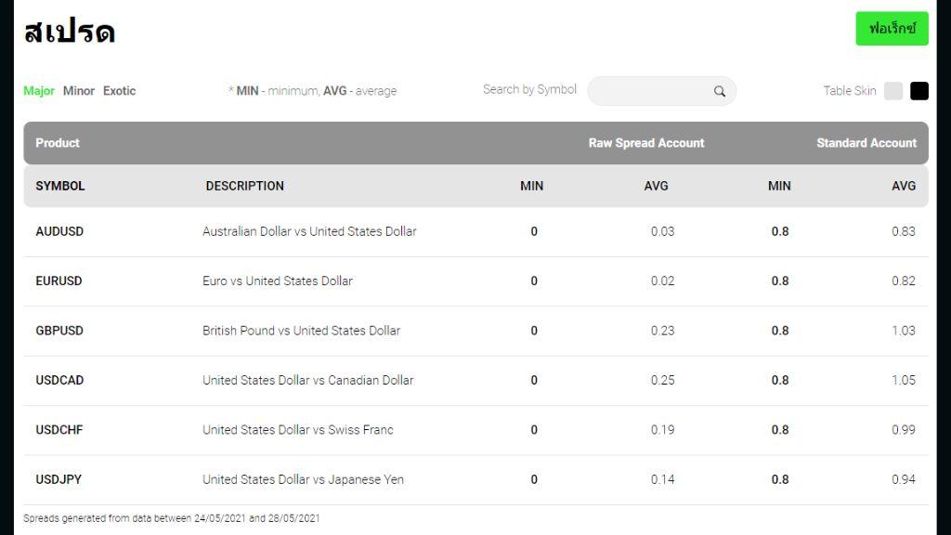
Task: Click Euro vs United States Dollar description
Action: (278, 281)
